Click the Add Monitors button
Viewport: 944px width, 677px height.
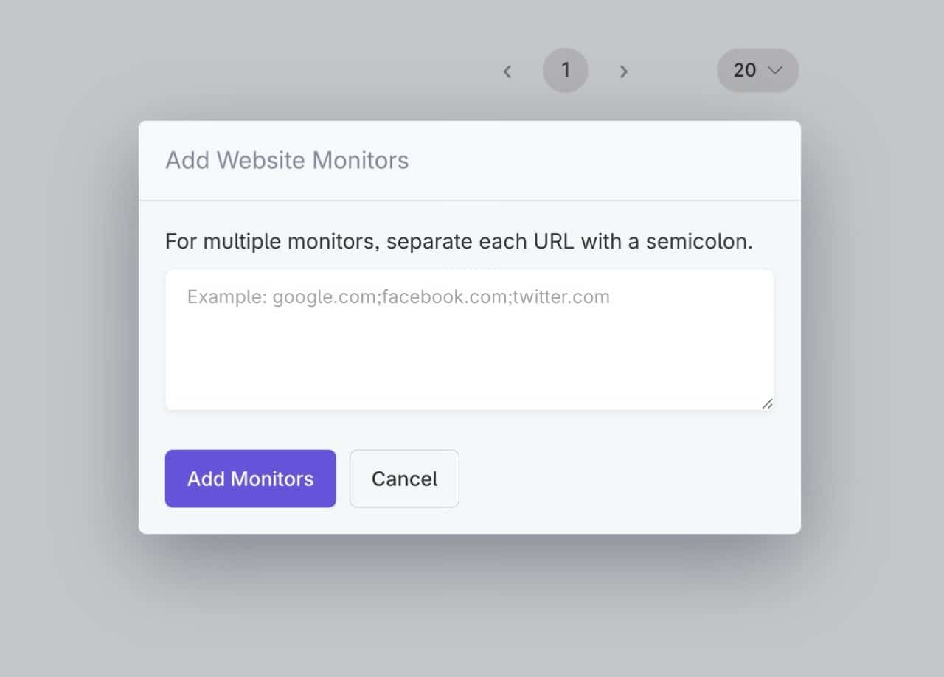[x=250, y=479]
